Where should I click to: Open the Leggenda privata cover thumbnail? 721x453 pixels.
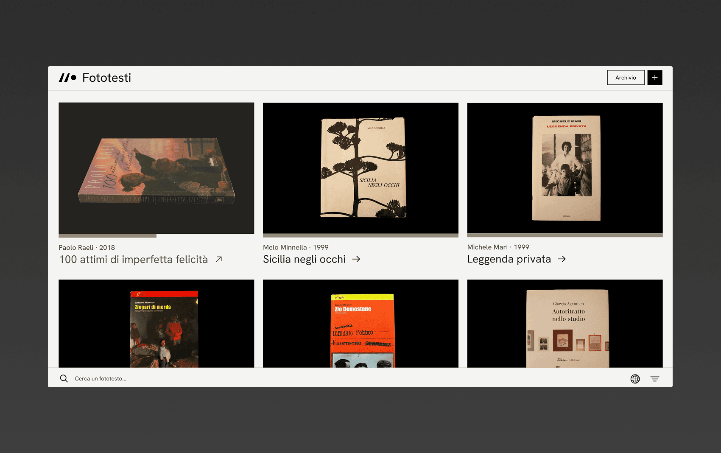565,168
